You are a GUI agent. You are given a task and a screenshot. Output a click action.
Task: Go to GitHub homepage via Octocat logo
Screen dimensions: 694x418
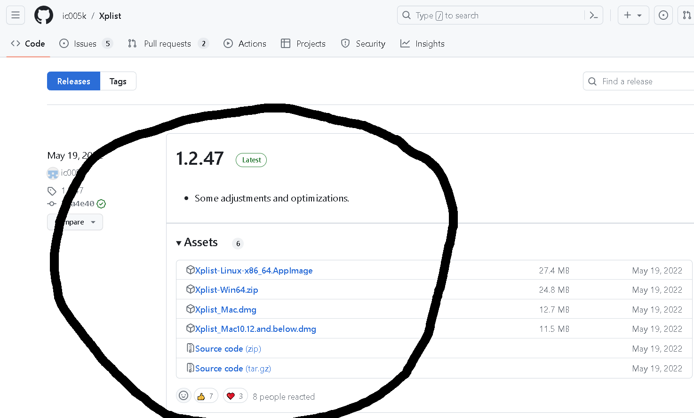(44, 16)
